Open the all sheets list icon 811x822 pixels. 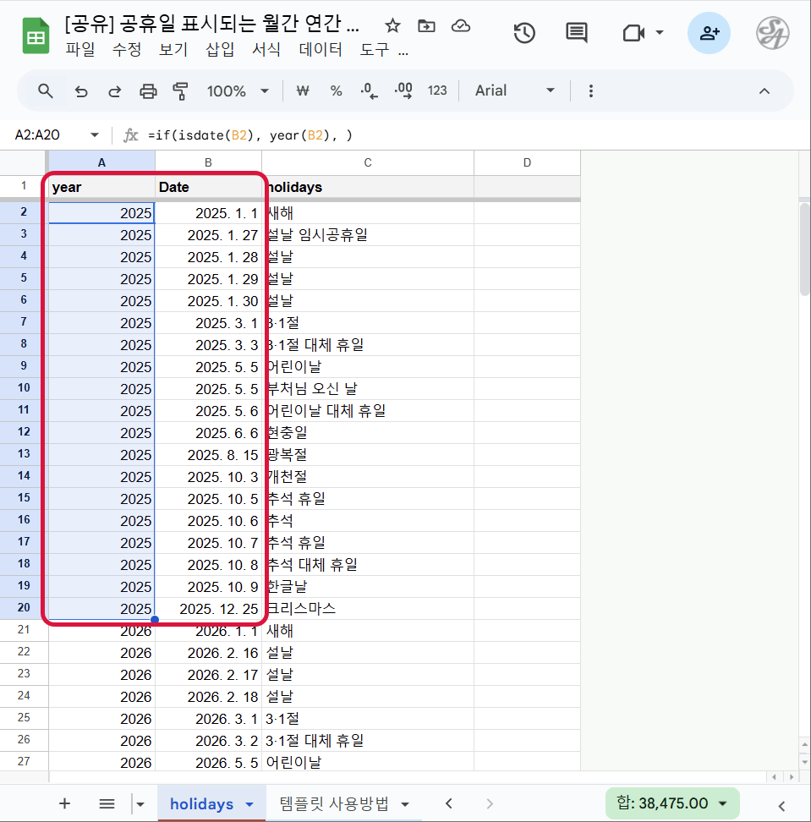(107, 803)
